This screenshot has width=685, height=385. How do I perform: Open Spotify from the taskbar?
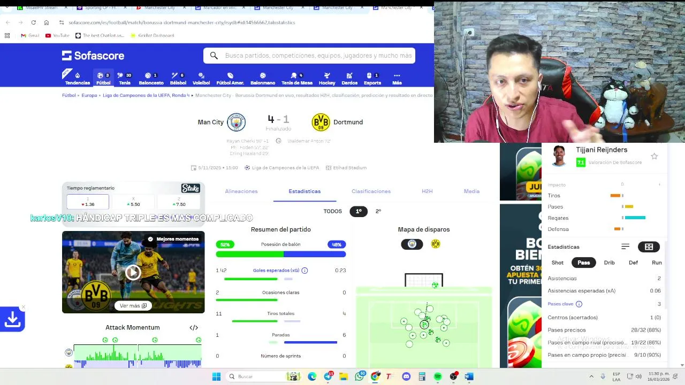click(438, 376)
